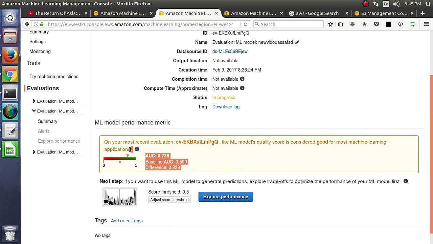Click the red-to-green AUC gauge bar

(120, 159)
